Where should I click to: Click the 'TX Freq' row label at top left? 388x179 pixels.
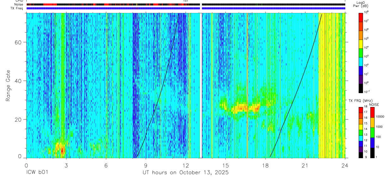(16, 8)
